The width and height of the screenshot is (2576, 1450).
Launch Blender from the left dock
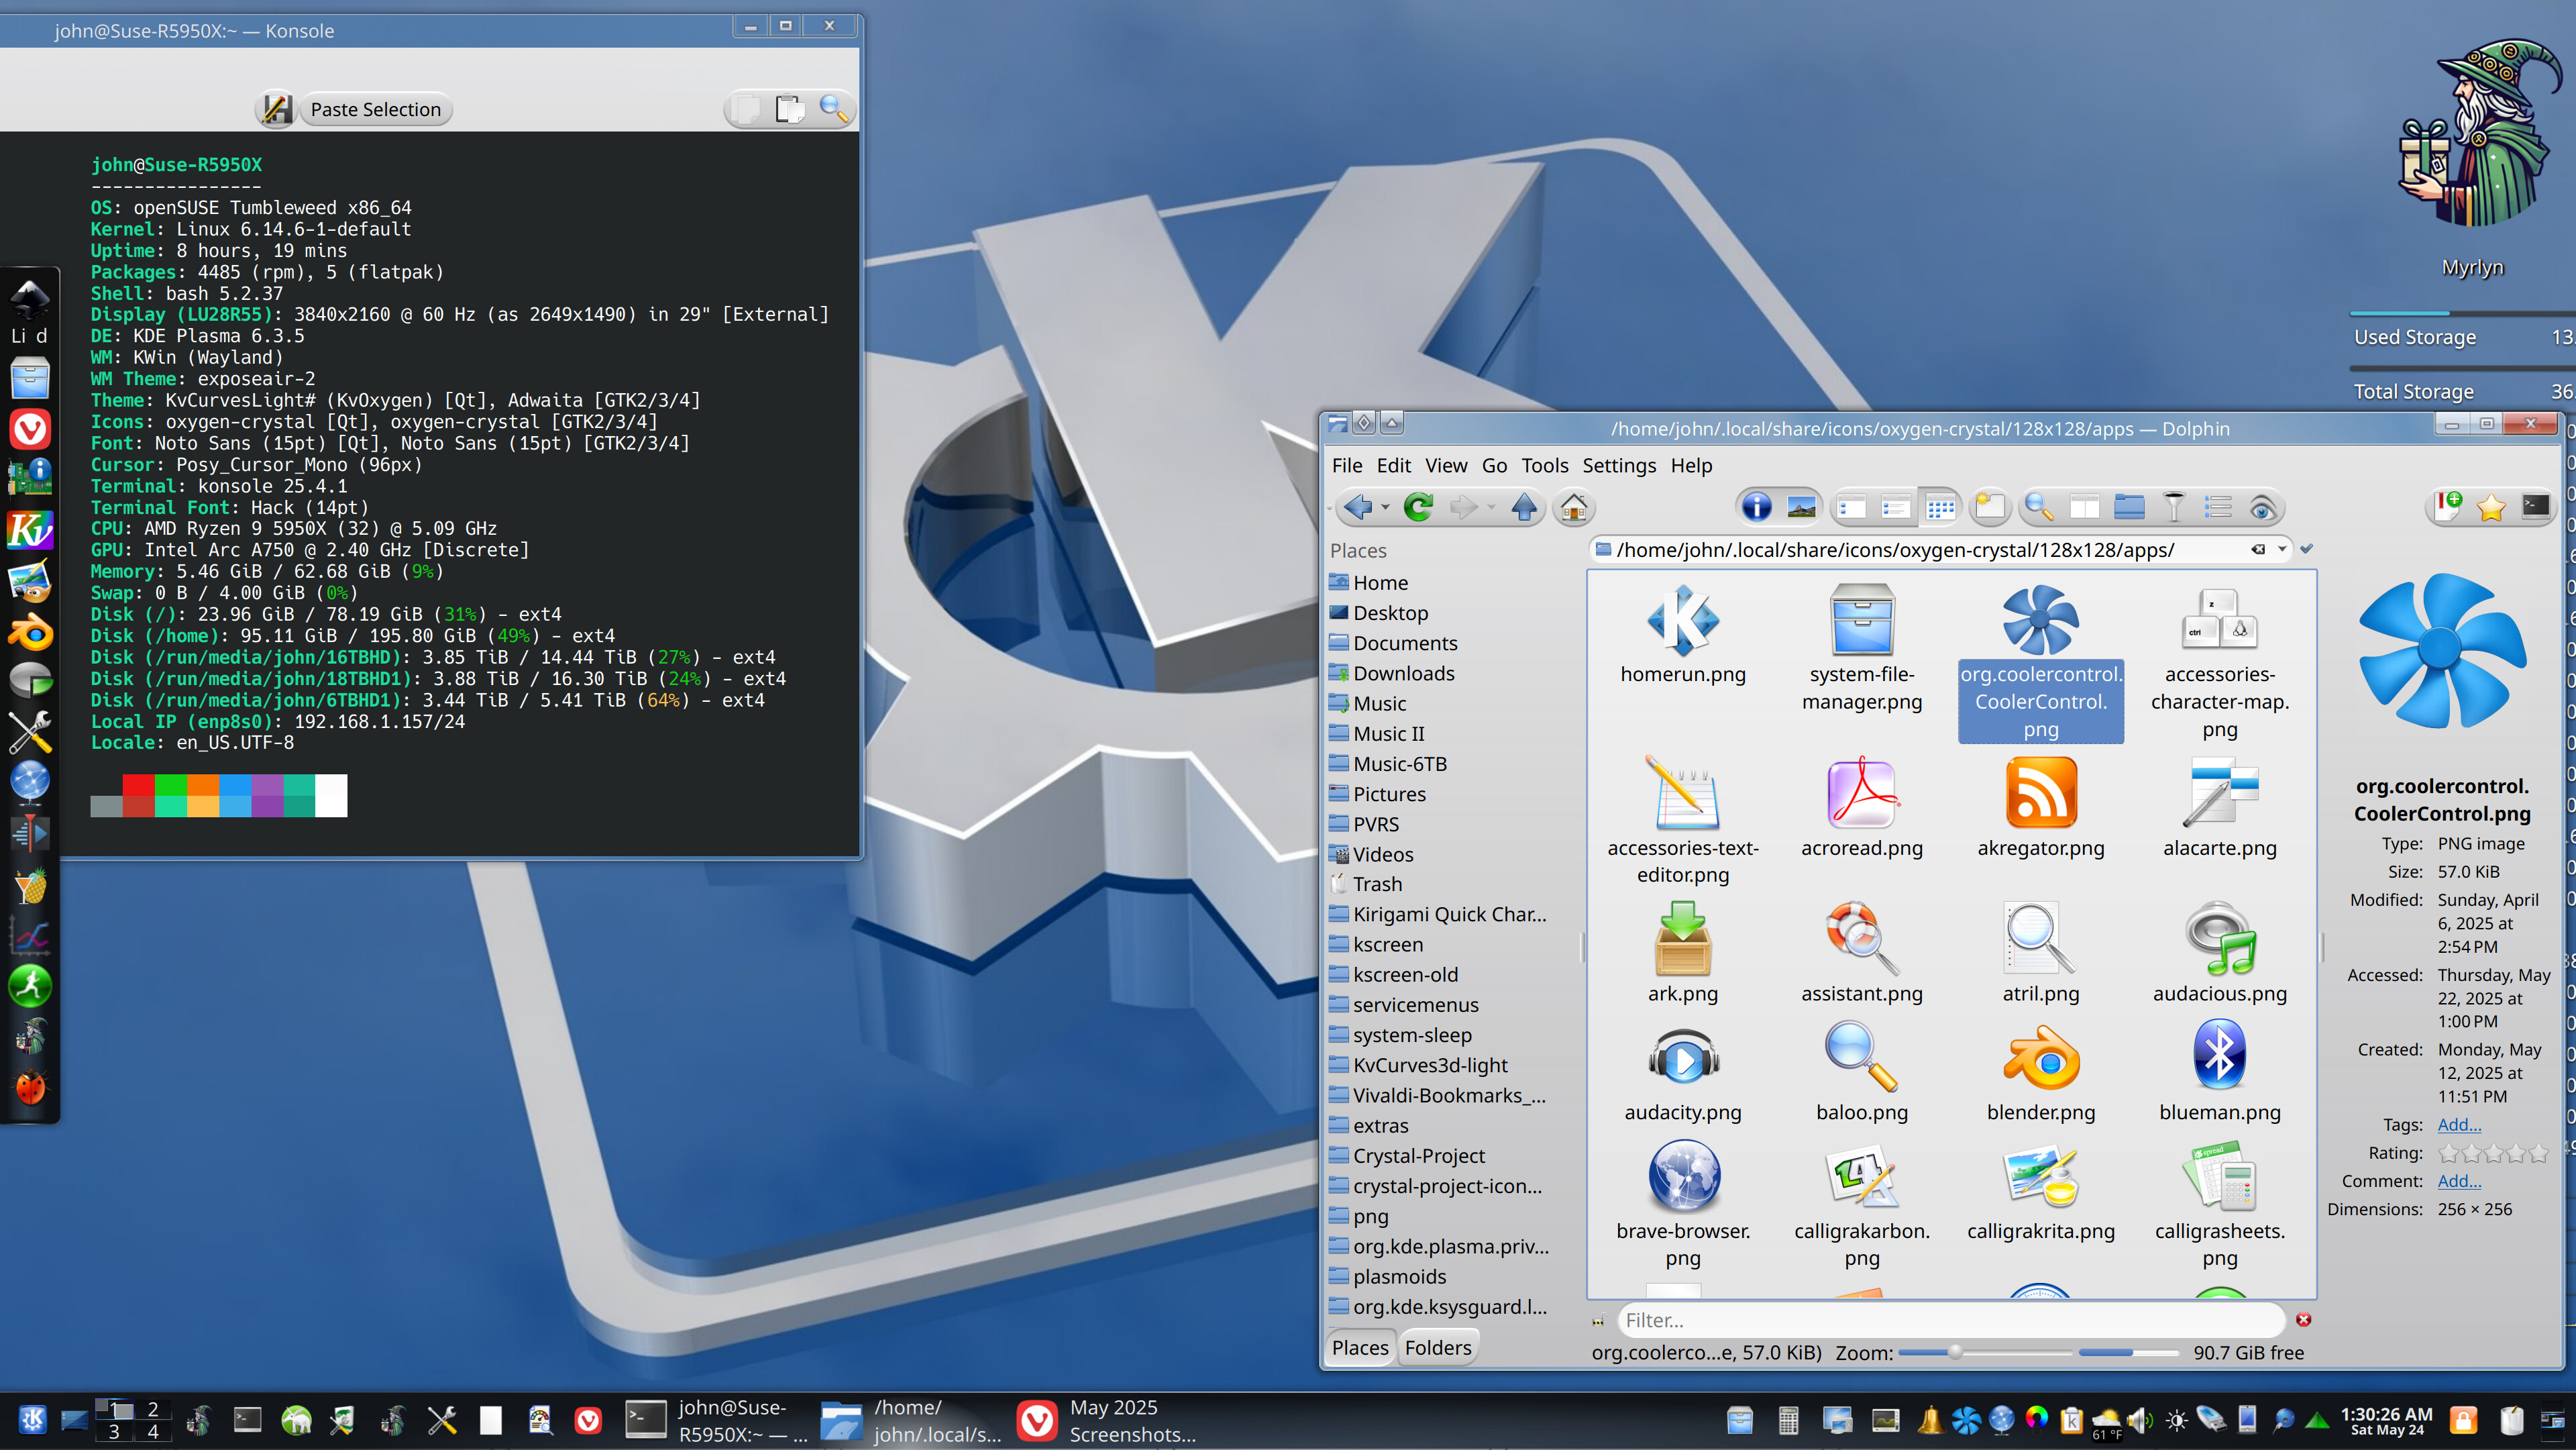[x=30, y=632]
